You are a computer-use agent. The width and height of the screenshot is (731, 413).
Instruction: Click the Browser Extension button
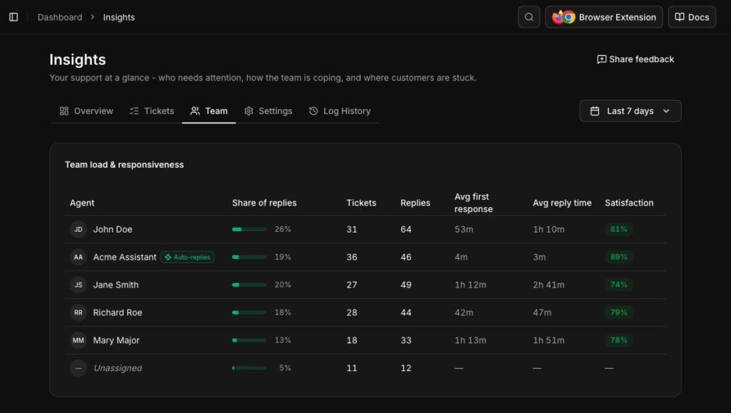pos(604,17)
